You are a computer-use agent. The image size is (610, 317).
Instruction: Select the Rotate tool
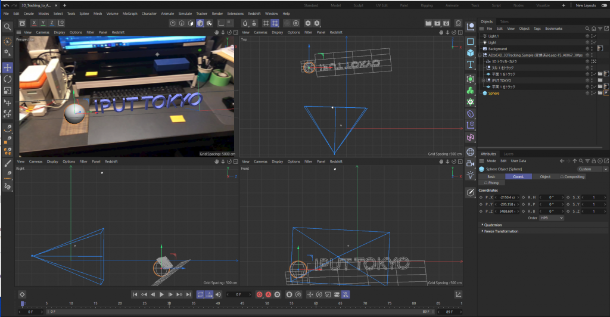pos(8,79)
